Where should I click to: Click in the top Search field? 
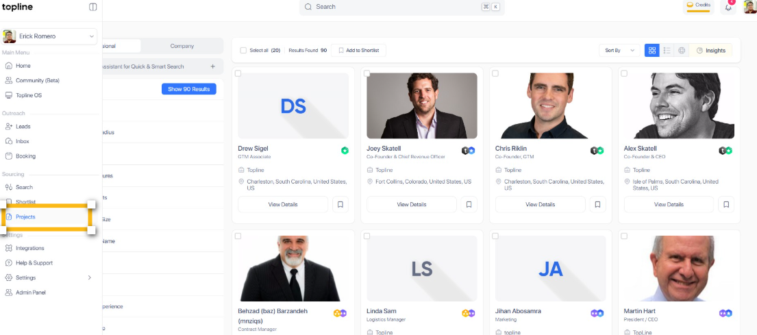pos(401,8)
